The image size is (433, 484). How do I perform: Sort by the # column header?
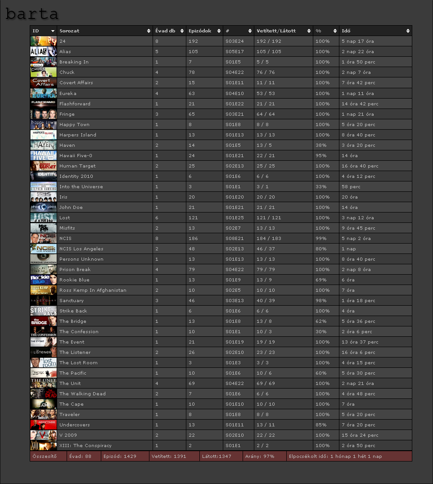click(239, 31)
